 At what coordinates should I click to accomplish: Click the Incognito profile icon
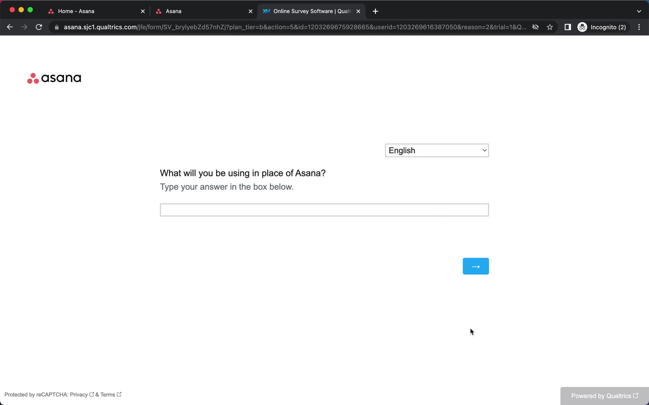[x=582, y=27]
